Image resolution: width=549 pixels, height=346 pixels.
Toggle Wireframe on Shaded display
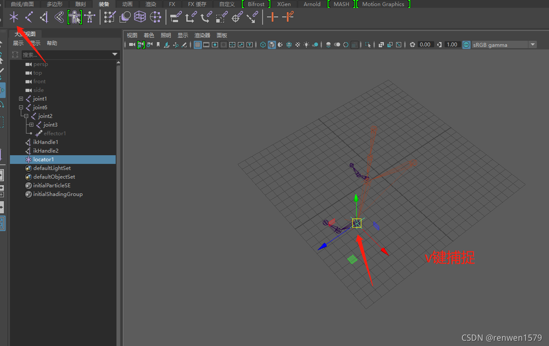click(289, 45)
